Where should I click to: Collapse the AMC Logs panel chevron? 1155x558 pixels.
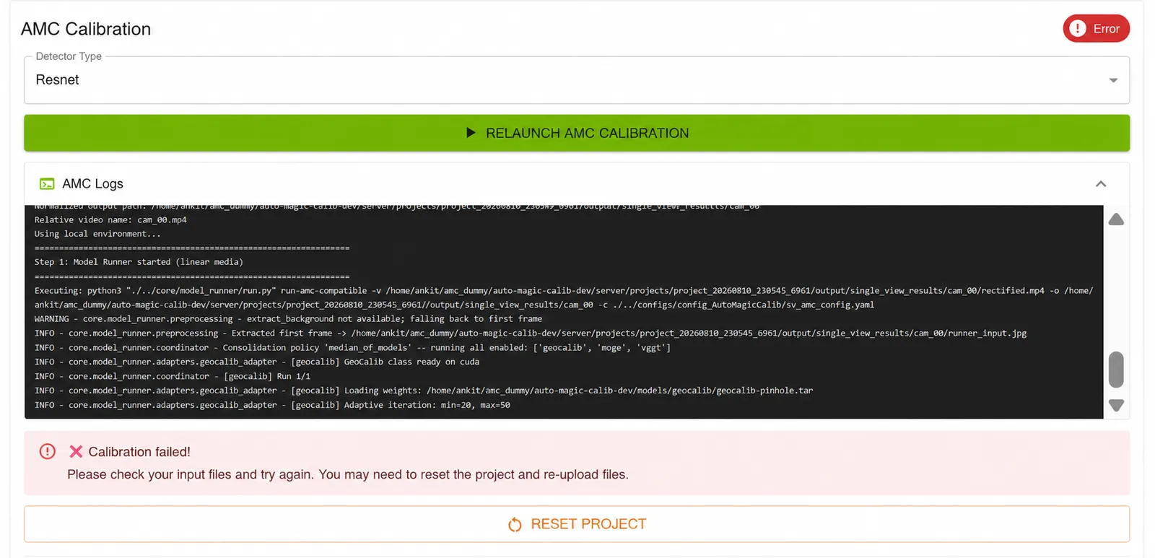point(1101,184)
